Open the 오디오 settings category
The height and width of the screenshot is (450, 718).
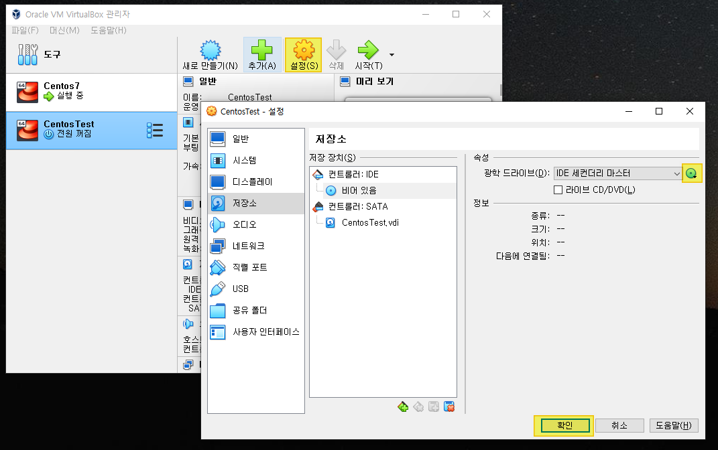pos(256,224)
